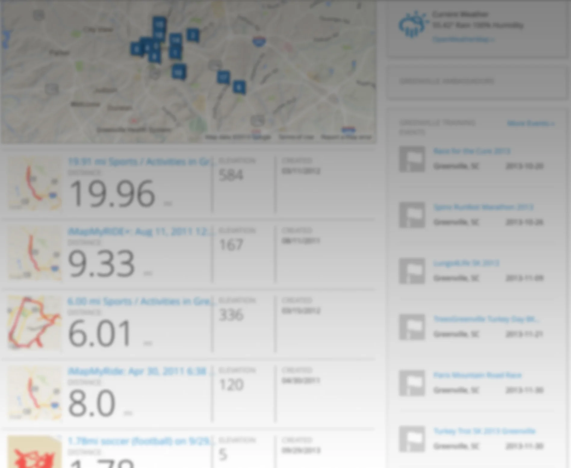Click the 2013-10-26 event date
The image size is (571, 468).
tap(524, 222)
